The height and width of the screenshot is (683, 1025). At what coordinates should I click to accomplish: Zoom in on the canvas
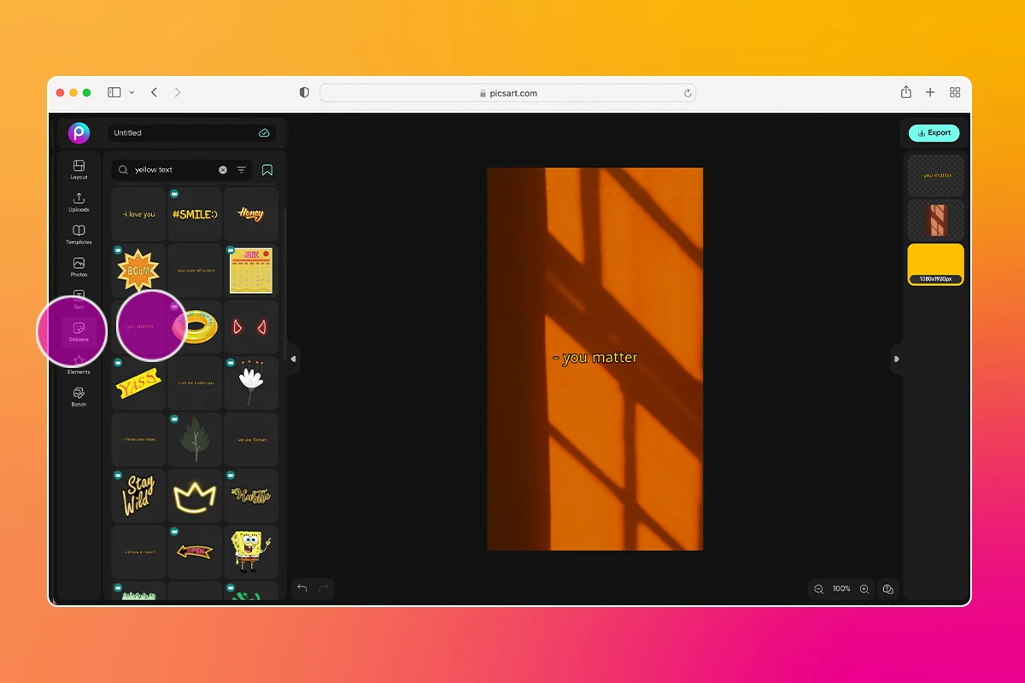pyautogui.click(x=864, y=588)
